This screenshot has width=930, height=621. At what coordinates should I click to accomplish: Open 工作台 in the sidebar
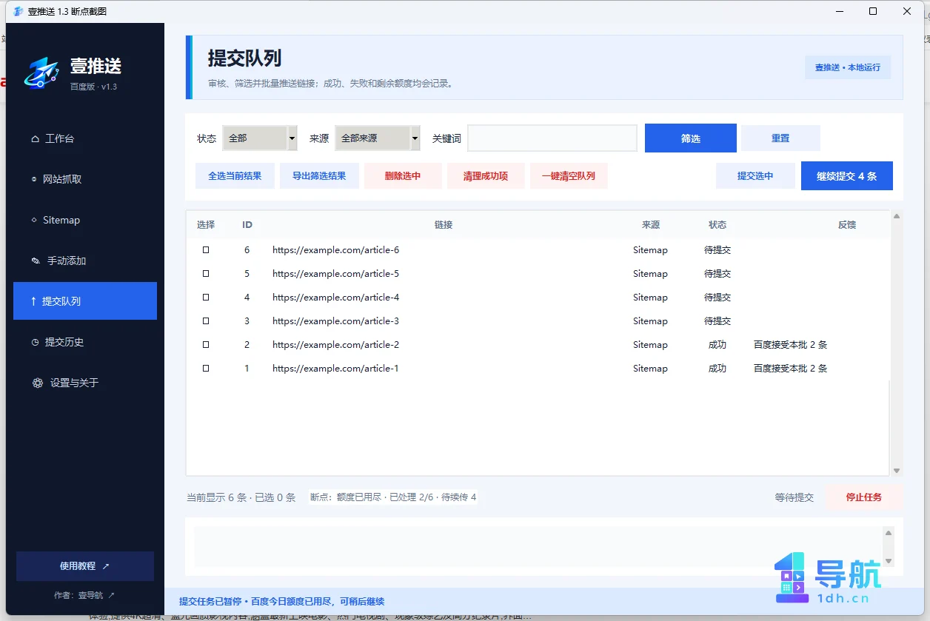click(x=85, y=138)
